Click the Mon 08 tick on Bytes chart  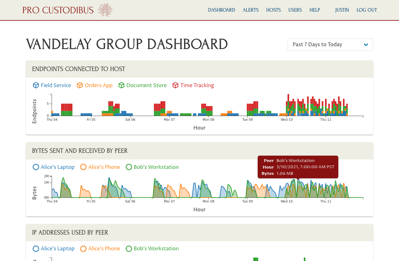(208, 201)
